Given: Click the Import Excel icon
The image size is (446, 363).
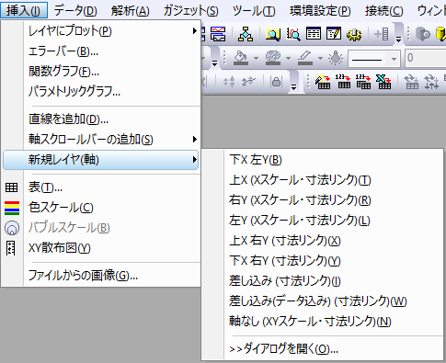Looking at the screenshot, I should [383, 82].
